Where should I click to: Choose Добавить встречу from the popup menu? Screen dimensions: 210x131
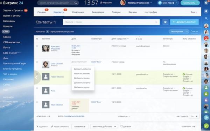pos(82,82)
